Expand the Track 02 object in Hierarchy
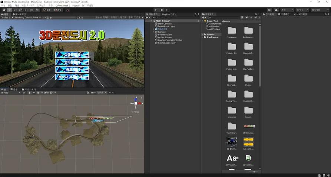 (154, 29)
